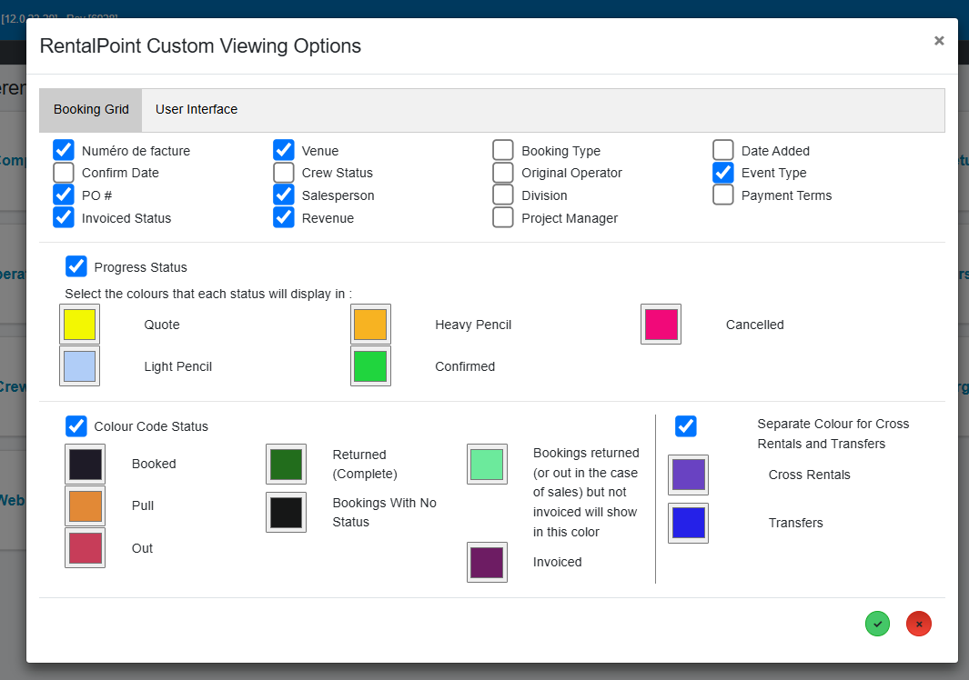The height and width of the screenshot is (680, 969).
Task: Close the Custom Viewing Options dialog
Action: (939, 41)
